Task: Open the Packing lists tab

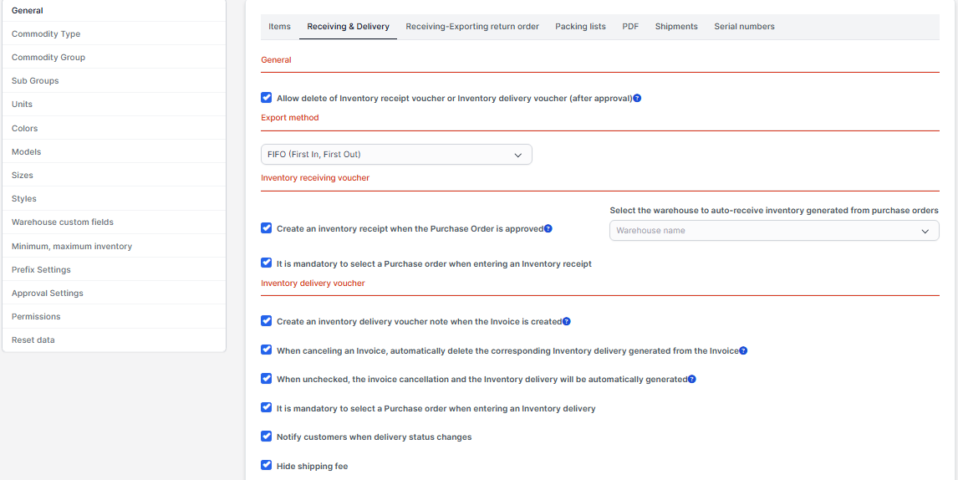Action: click(x=580, y=27)
